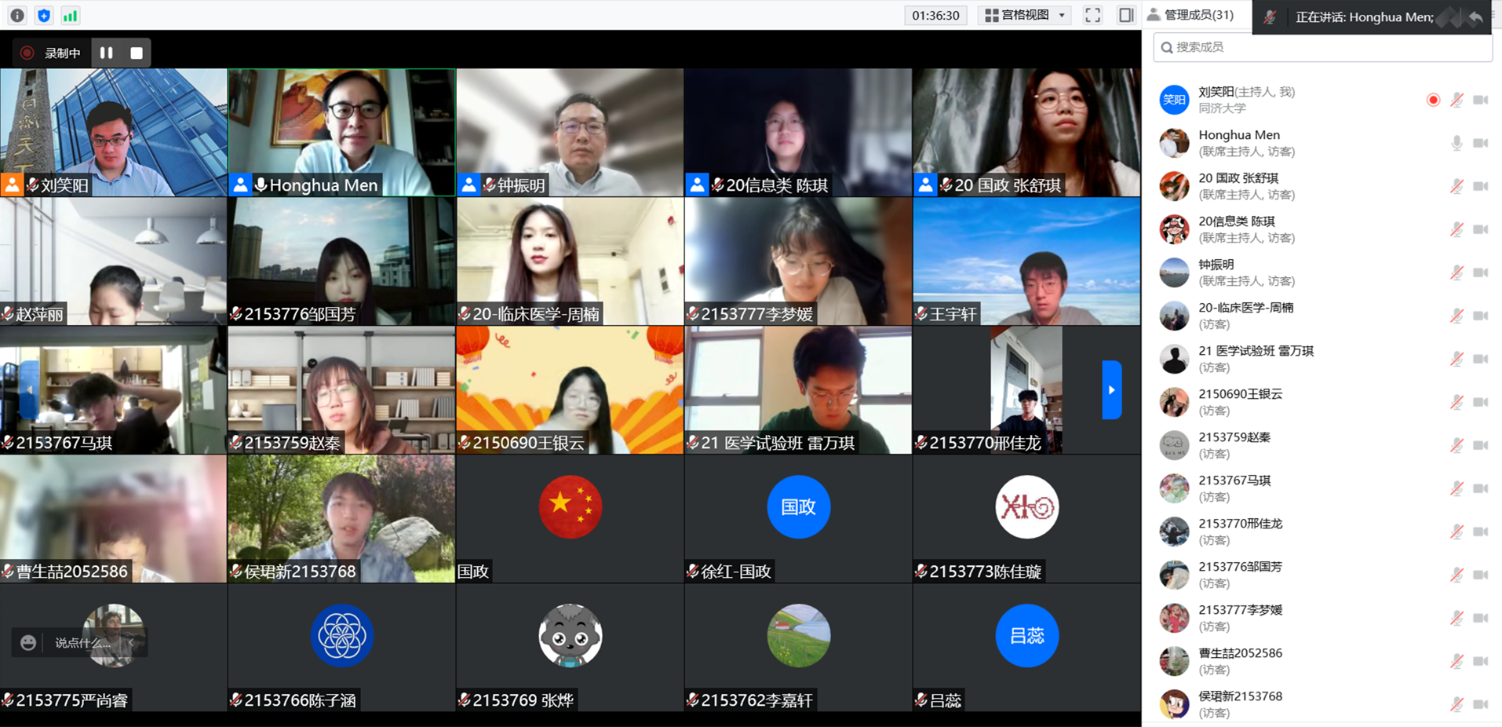Select 2153759赵秦 in the member list
The image size is (1502, 727).
(1234, 445)
